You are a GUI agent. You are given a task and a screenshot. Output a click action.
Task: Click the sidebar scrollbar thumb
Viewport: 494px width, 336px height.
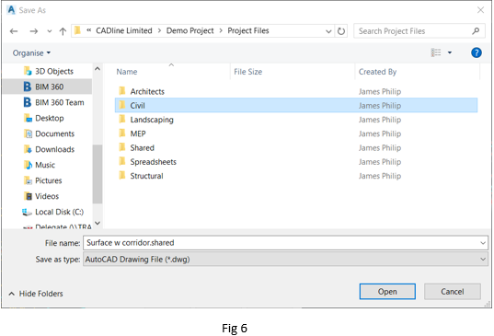(98, 174)
